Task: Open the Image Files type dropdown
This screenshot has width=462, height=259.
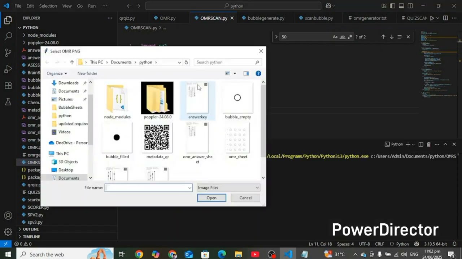Action: tap(228, 188)
